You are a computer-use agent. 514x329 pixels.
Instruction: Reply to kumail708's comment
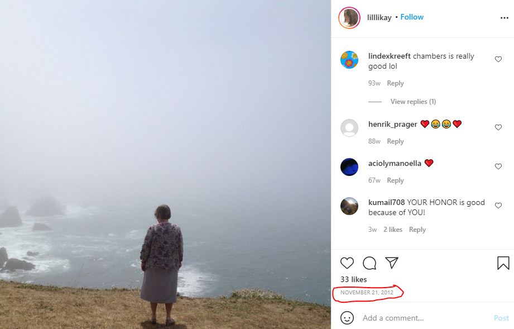[417, 230]
